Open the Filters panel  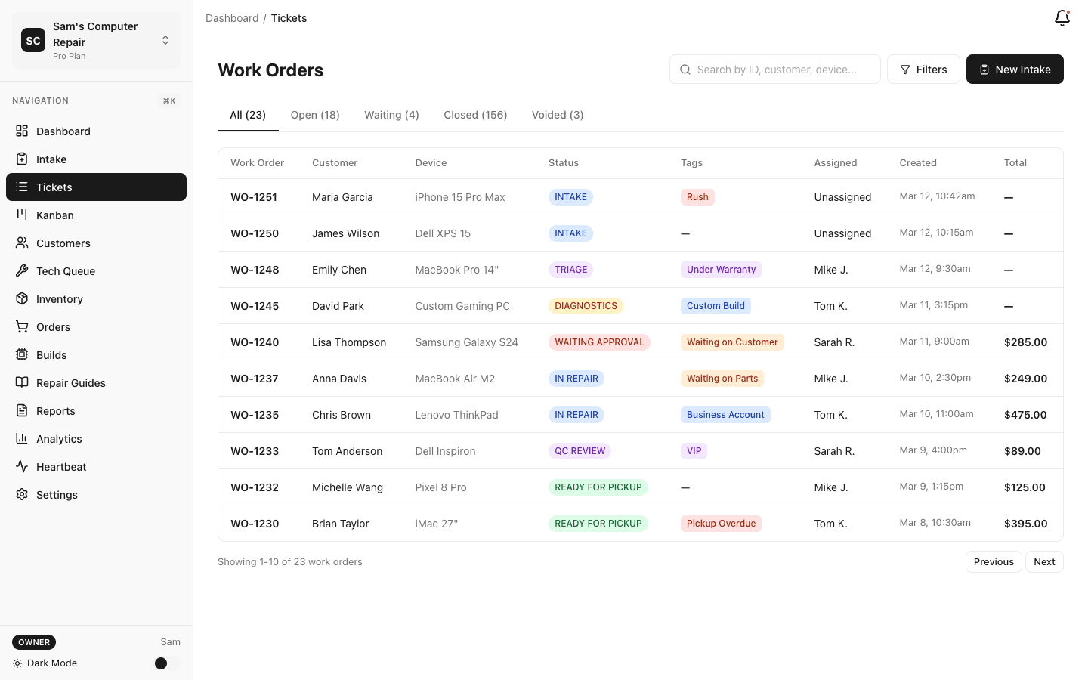point(923,69)
